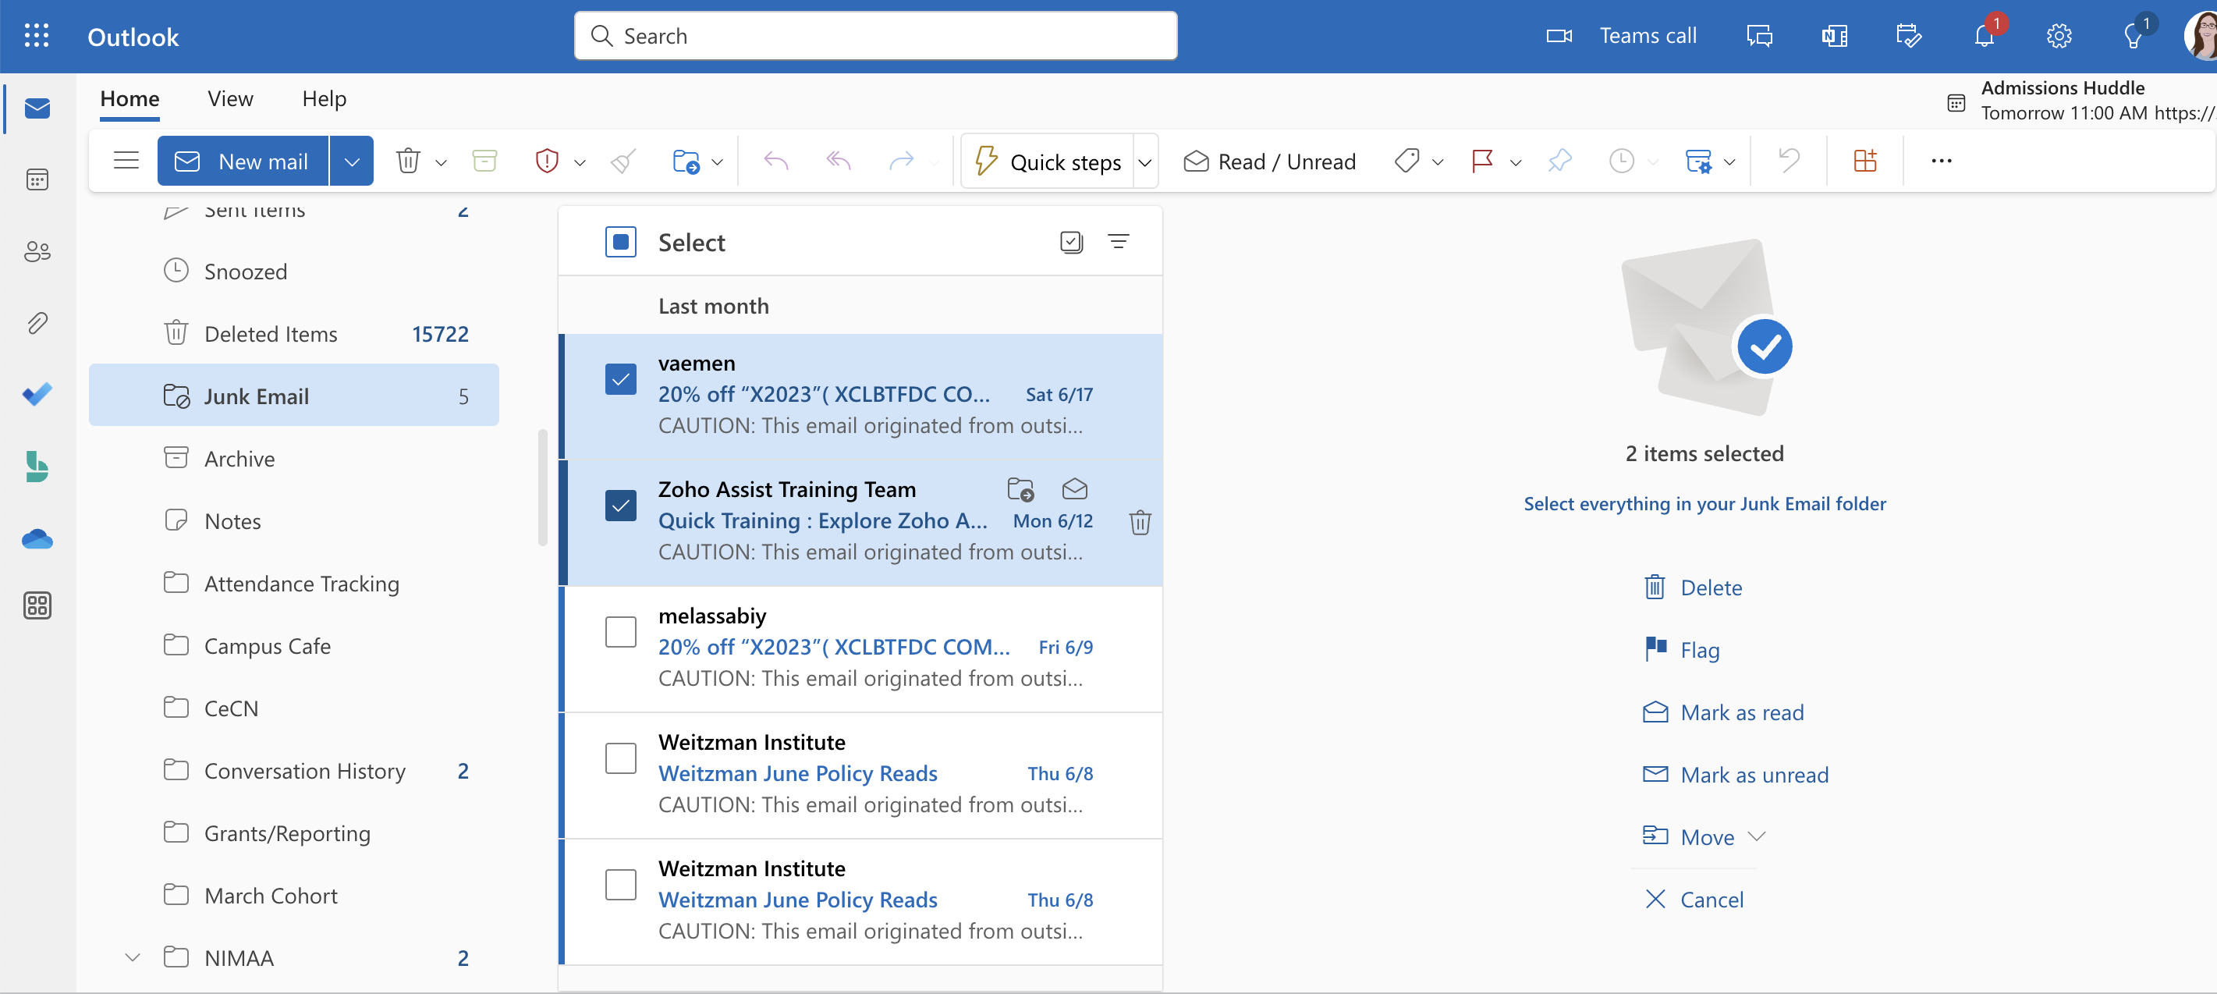Click the Archive icon in toolbar

pos(484,161)
